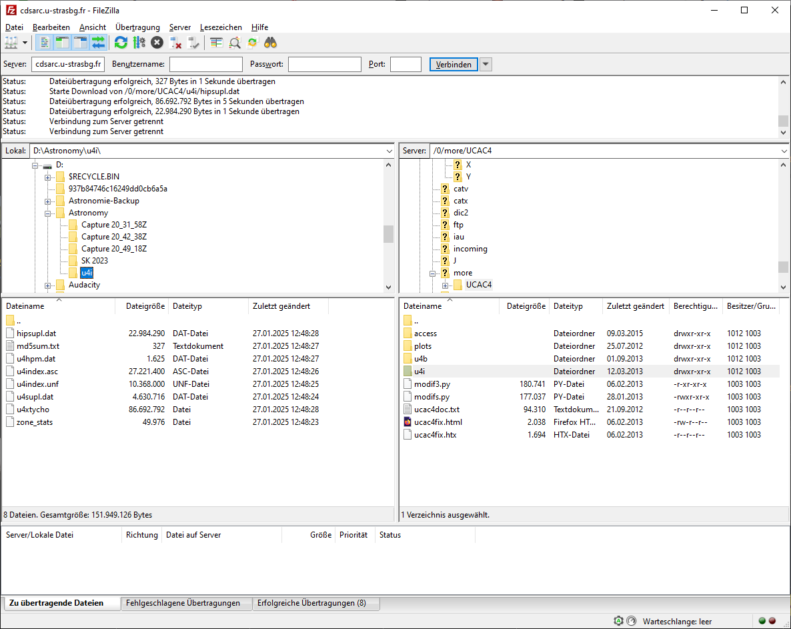This screenshot has height=629, width=791.
Task: Click the Verbinden button
Action: [454, 64]
